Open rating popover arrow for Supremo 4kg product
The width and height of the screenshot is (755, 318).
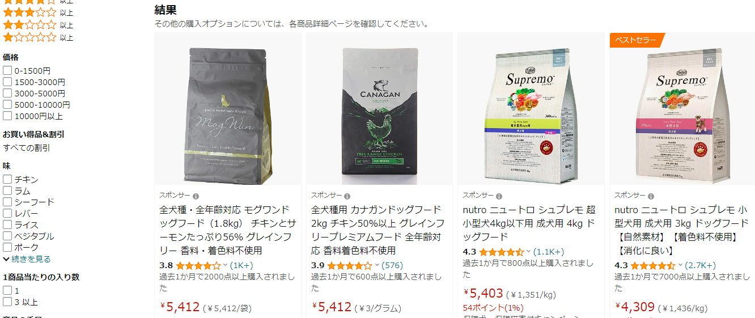pyautogui.click(x=528, y=252)
